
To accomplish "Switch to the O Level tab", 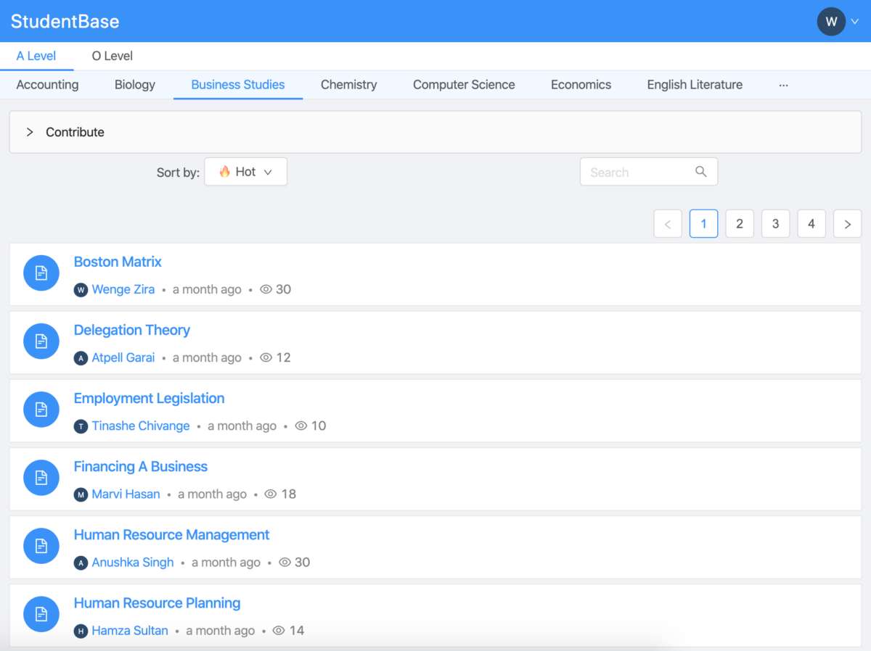I will coord(112,56).
